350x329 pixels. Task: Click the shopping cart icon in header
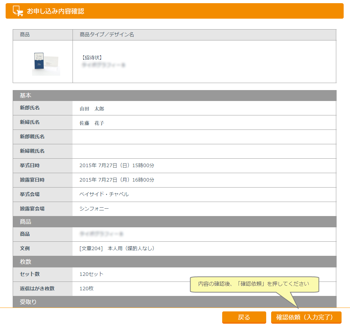coord(18,11)
